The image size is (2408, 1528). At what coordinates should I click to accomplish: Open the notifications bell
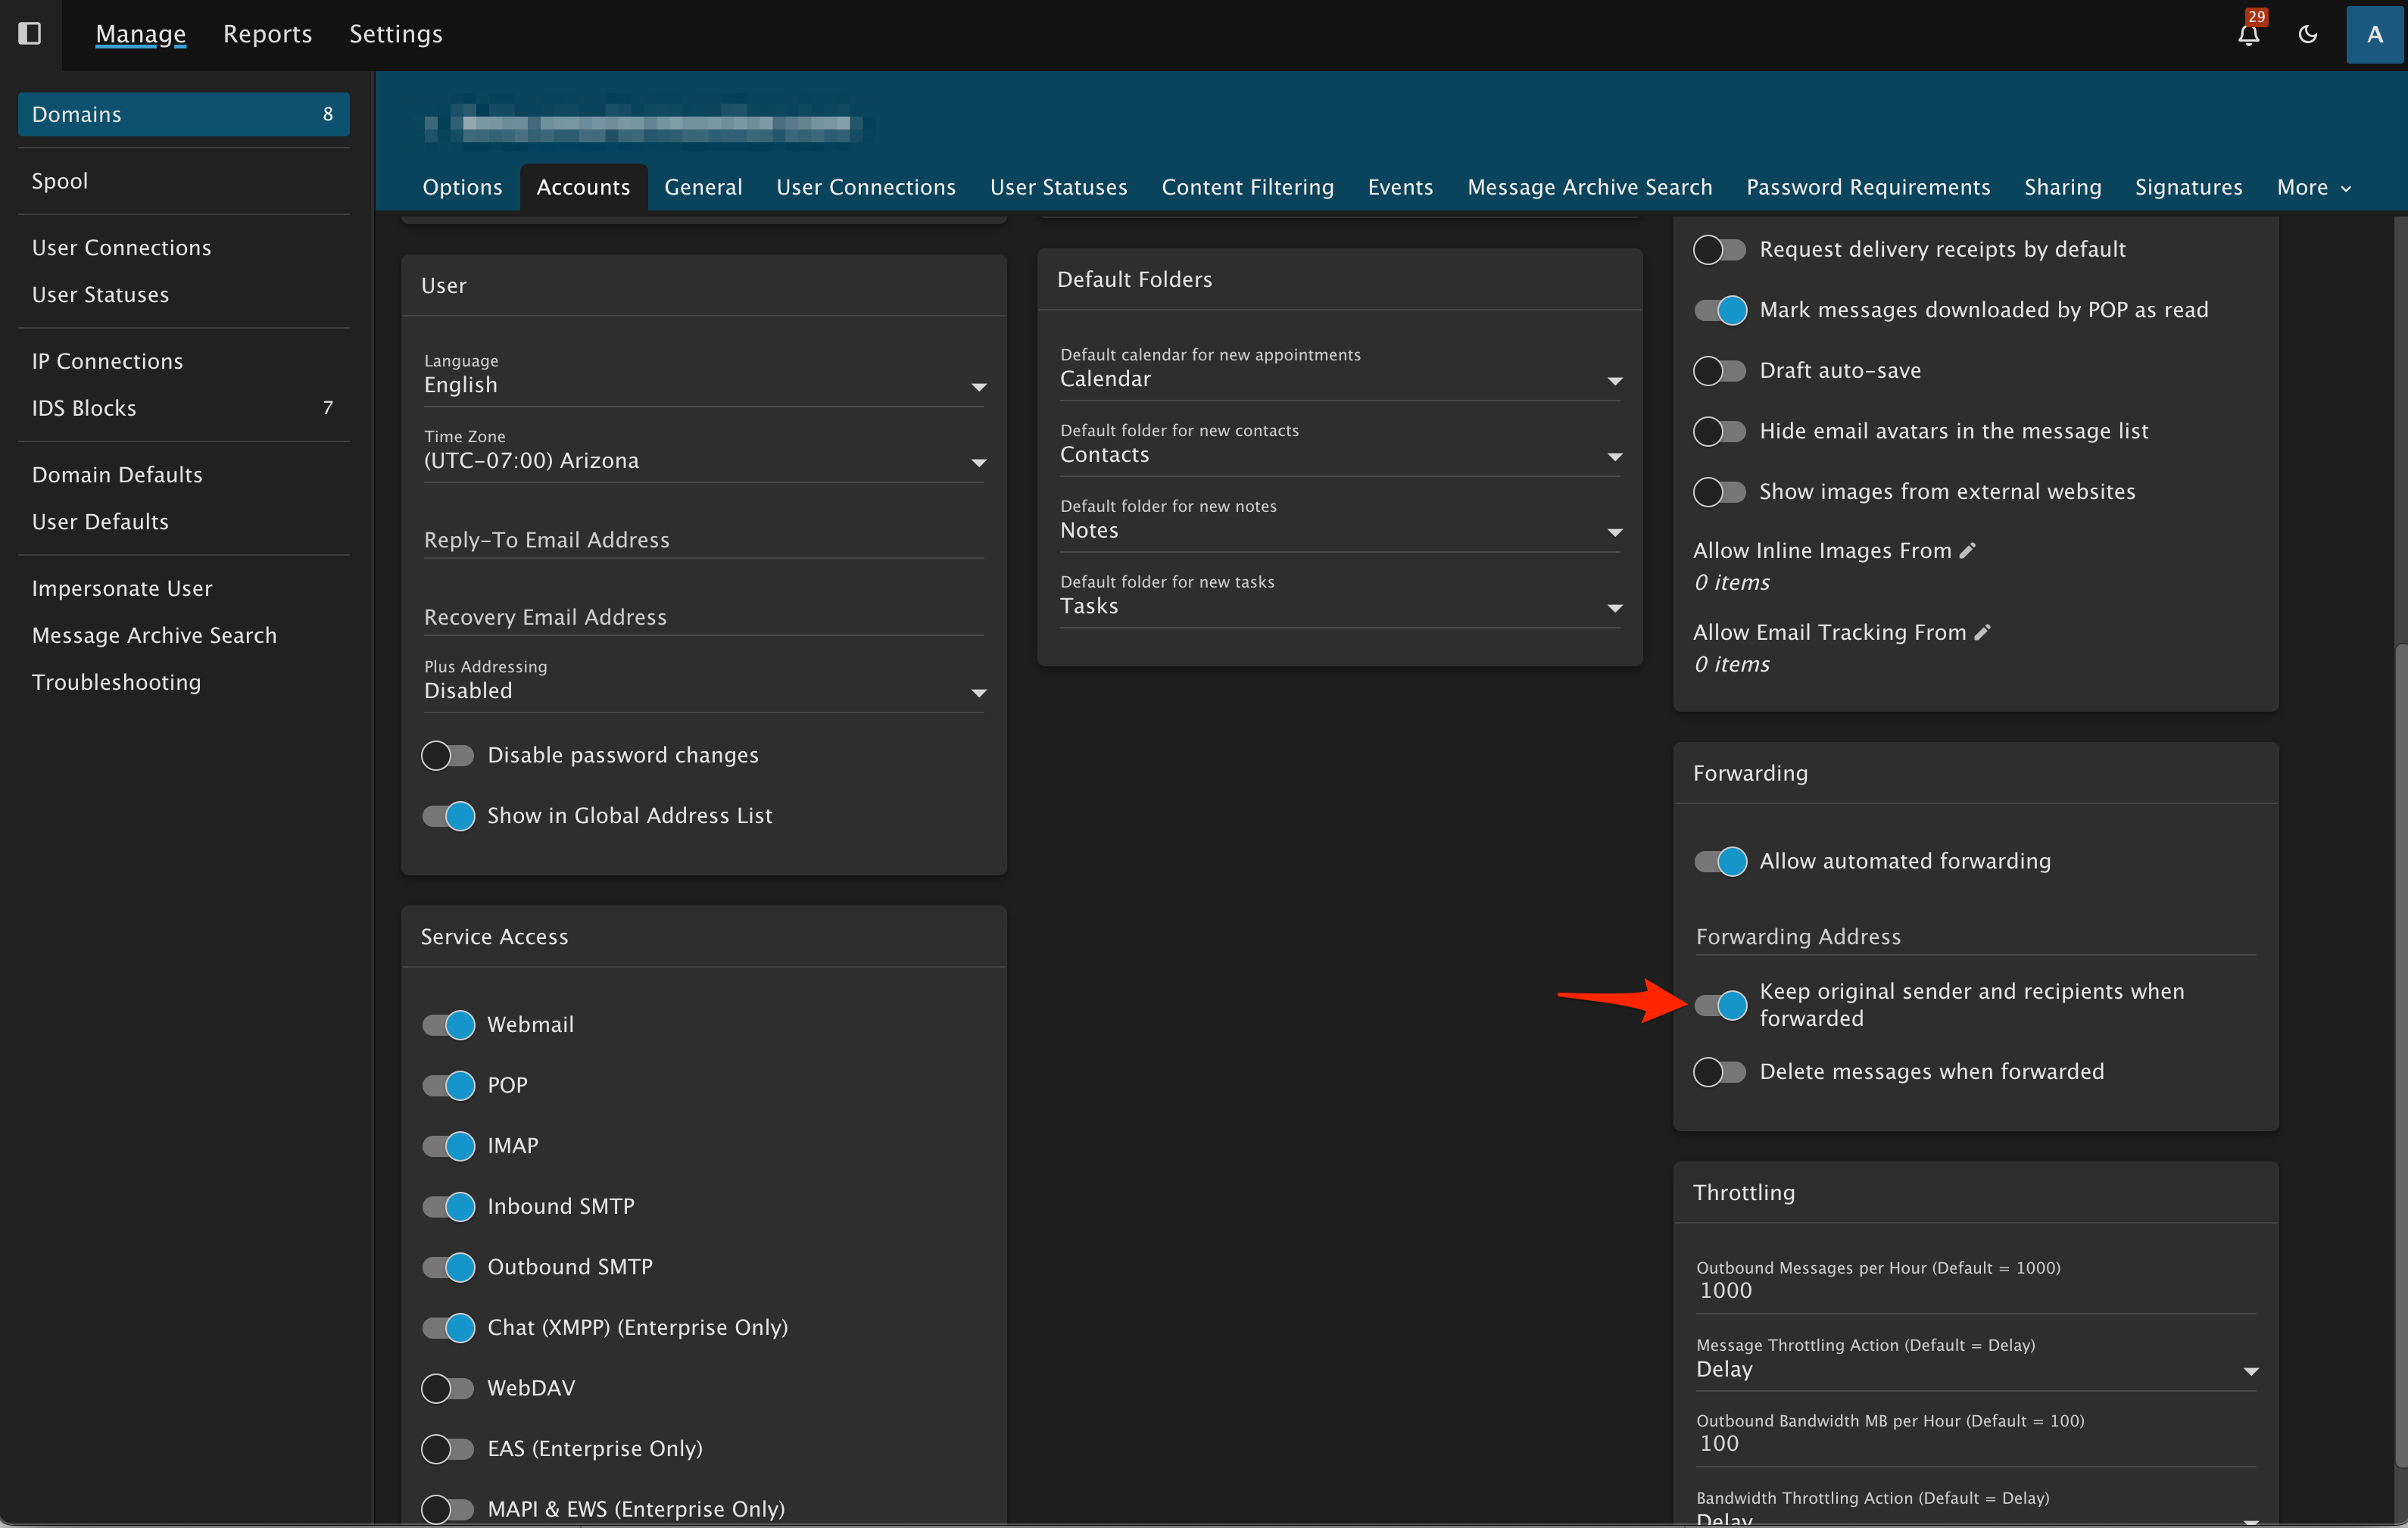(x=2248, y=35)
